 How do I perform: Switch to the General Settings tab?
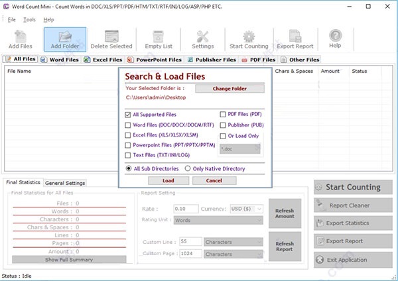(x=65, y=183)
